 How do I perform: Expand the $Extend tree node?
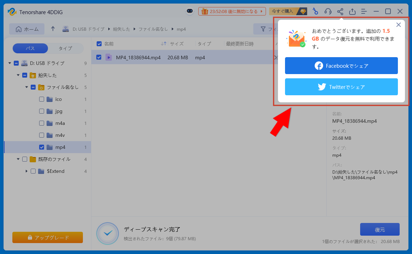(x=26, y=171)
